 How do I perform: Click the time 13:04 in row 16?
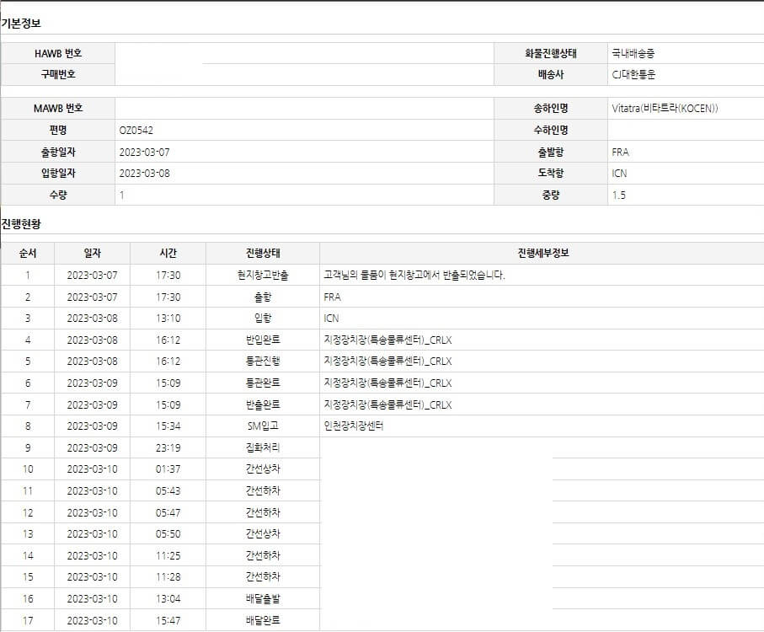point(168,598)
